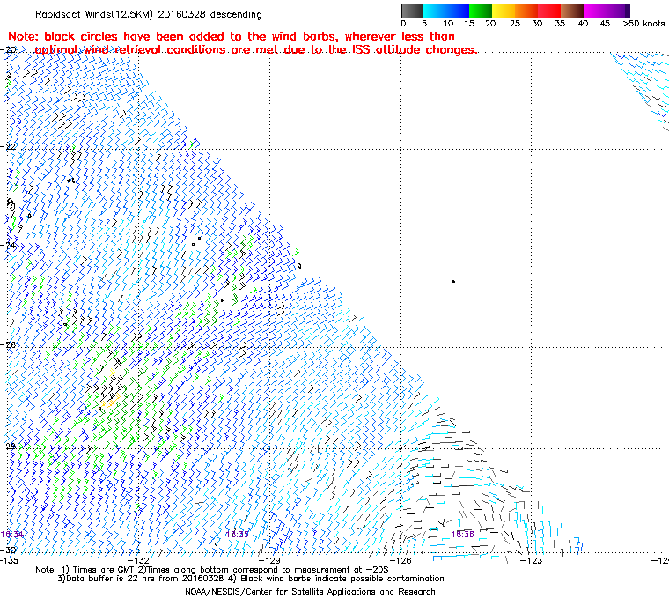Image resolution: width=669 pixels, height=606 pixels.
Task: Click the '25' label under the color bar
Action: click(515, 24)
